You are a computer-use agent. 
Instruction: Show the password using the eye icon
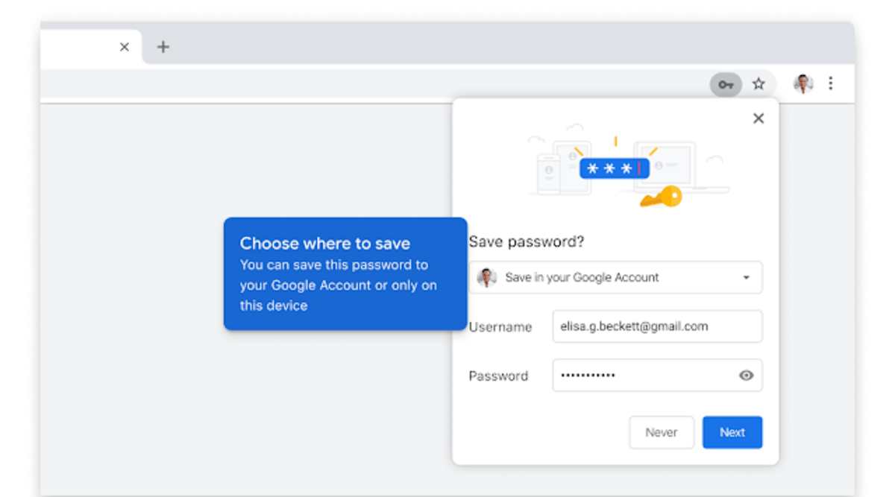point(746,376)
